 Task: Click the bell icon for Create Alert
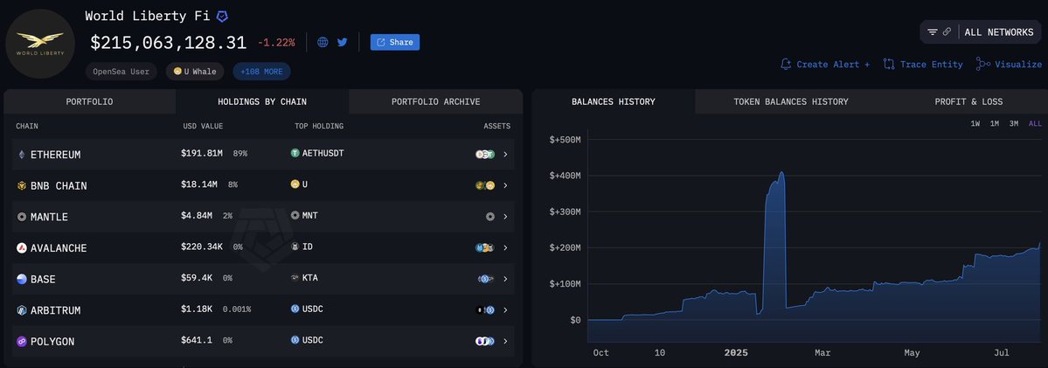(786, 64)
